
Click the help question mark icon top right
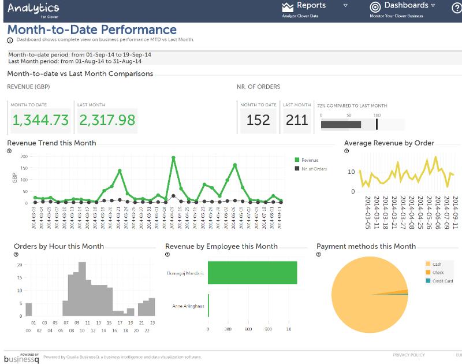click(456, 7)
